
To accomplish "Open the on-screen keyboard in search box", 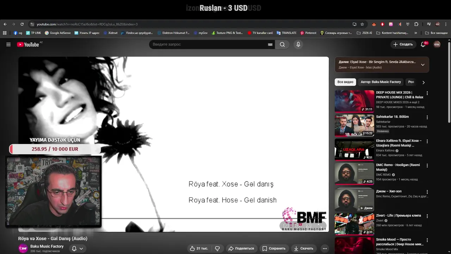I will (x=270, y=44).
